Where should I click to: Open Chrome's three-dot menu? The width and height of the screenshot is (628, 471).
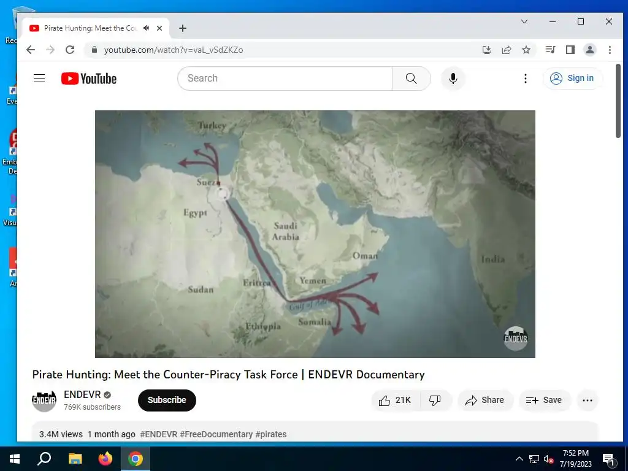coord(610,50)
